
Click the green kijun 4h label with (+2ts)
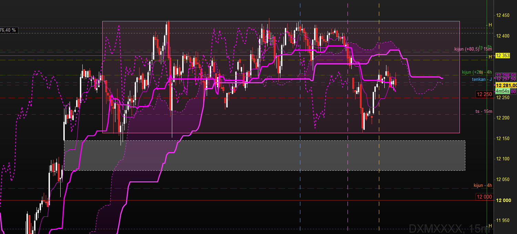tap(477, 72)
